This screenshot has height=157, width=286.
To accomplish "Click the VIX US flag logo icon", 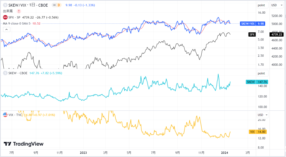I will pyautogui.click(x=5, y=115).
